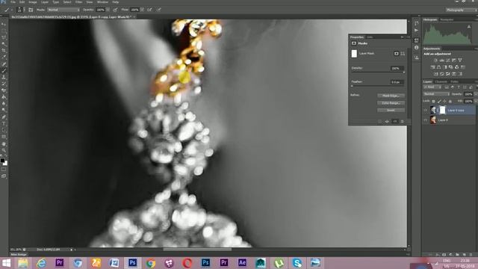Image resolution: width=478 pixels, height=269 pixels.
Task: Select the Move tool
Action: pyautogui.click(x=4, y=25)
